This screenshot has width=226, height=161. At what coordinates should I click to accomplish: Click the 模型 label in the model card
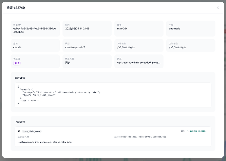click(67, 43)
